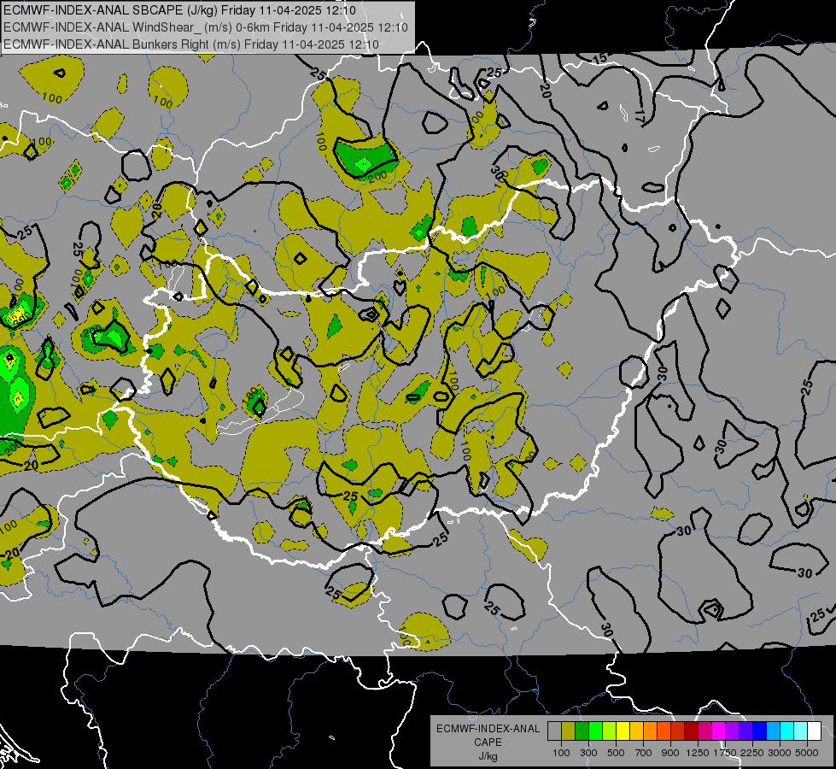The height and width of the screenshot is (769, 836).
Task: Click the white 5000 legend swatch
Action: 814,731
